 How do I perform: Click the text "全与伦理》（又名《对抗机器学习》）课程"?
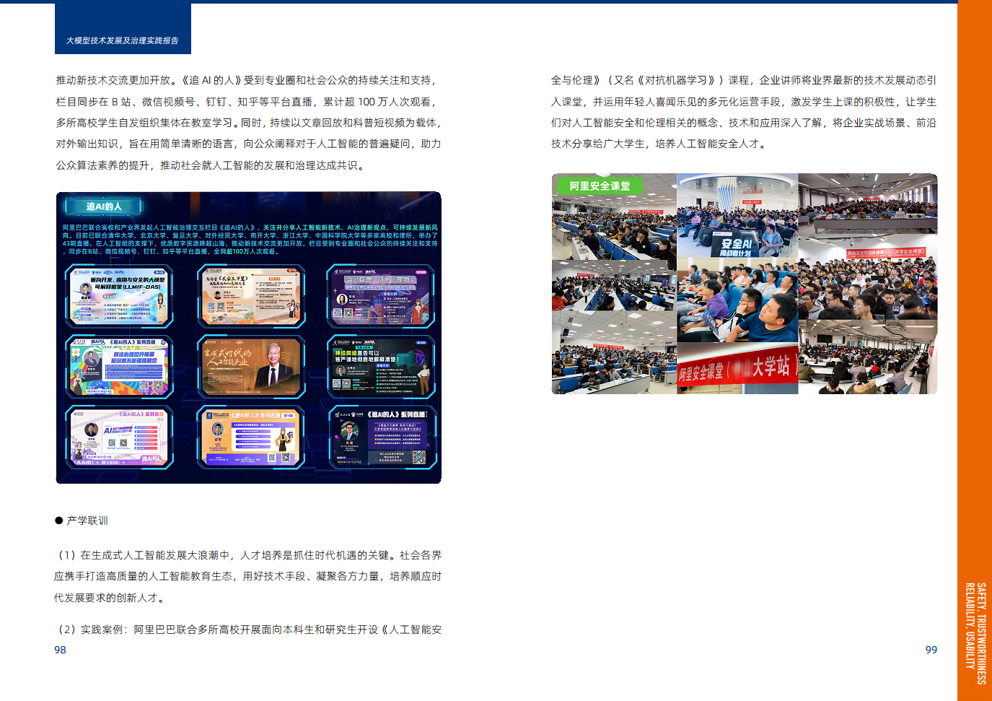pyautogui.click(x=650, y=80)
